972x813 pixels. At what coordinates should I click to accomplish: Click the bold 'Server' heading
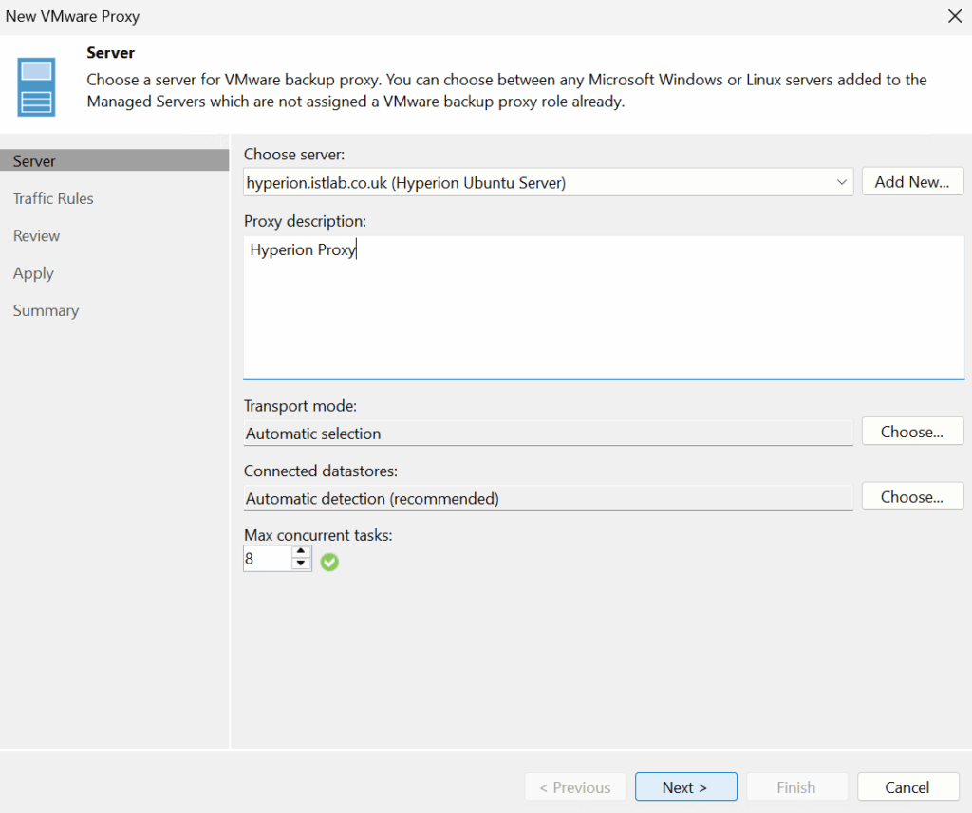pyautogui.click(x=110, y=53)
